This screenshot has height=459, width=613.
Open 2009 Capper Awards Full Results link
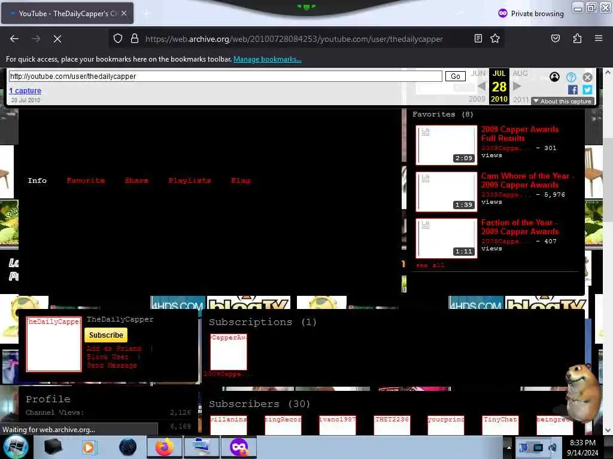[520, 133]
